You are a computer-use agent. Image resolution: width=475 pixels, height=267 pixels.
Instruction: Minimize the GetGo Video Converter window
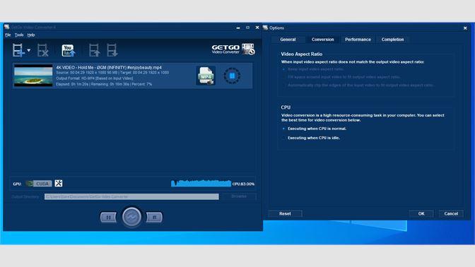point(238,28)
